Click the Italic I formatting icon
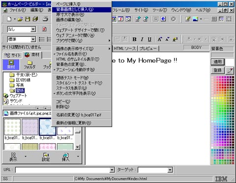The width and height of the screenshot is (236, 183). coord(142,39)
